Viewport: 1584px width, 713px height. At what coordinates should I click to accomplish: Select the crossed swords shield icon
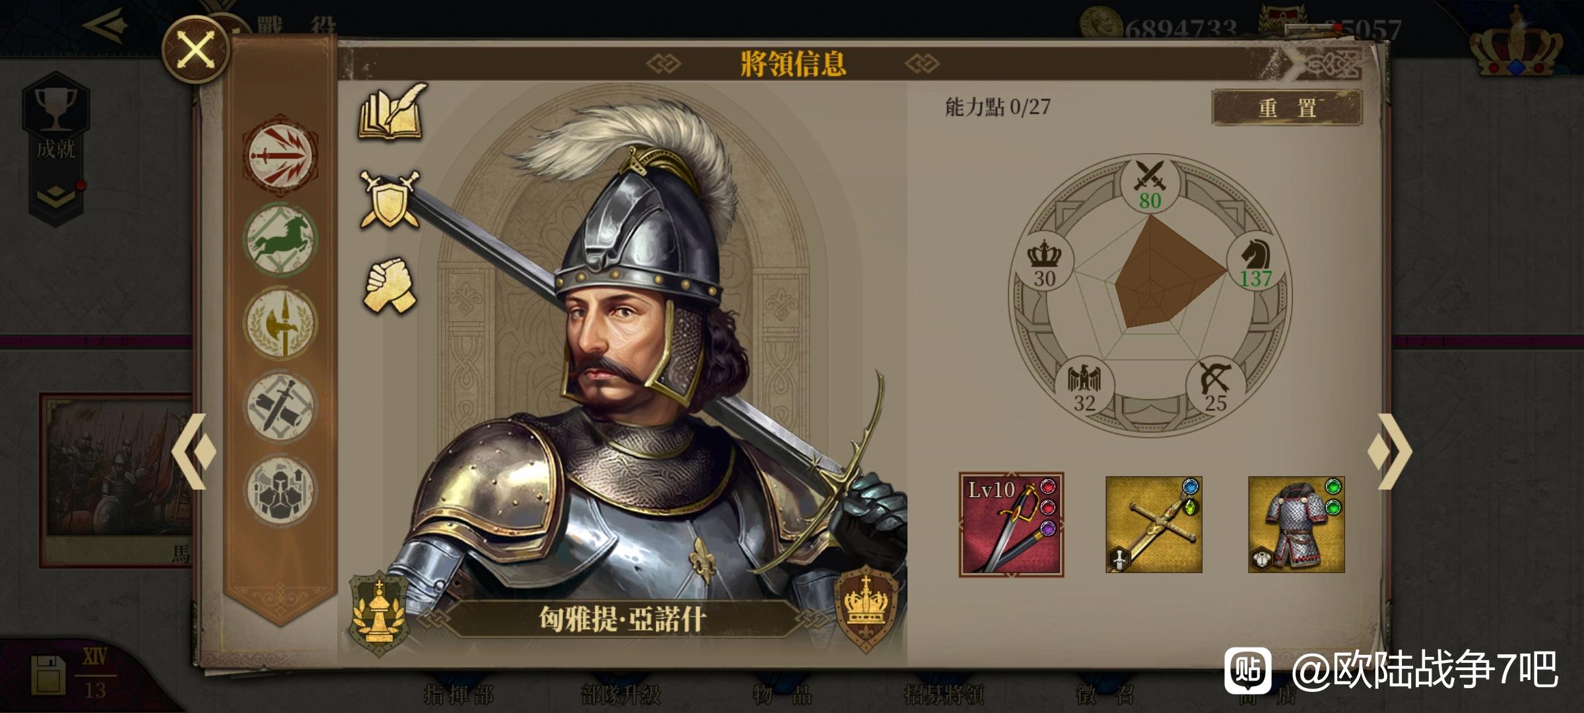[389, 199]
